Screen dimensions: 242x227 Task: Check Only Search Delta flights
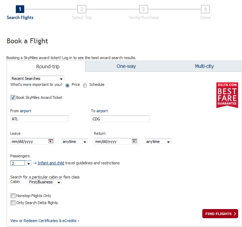pyautogui.click(x=13, y=203)
